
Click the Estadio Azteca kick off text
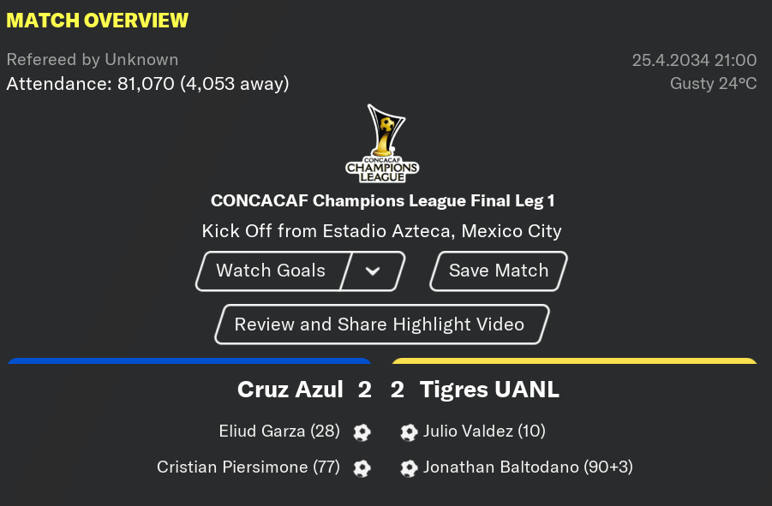381,231
